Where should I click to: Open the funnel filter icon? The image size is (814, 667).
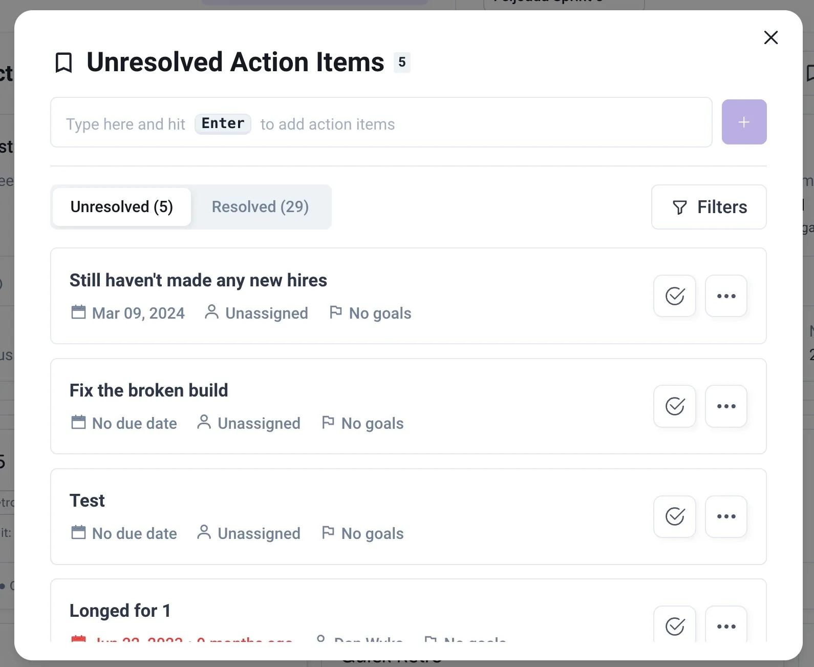point(679,207)
